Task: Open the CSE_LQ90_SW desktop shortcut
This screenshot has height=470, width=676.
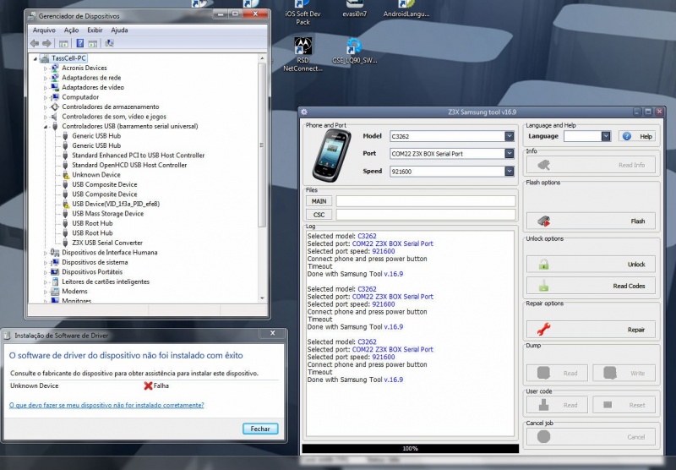Action: 354,51
